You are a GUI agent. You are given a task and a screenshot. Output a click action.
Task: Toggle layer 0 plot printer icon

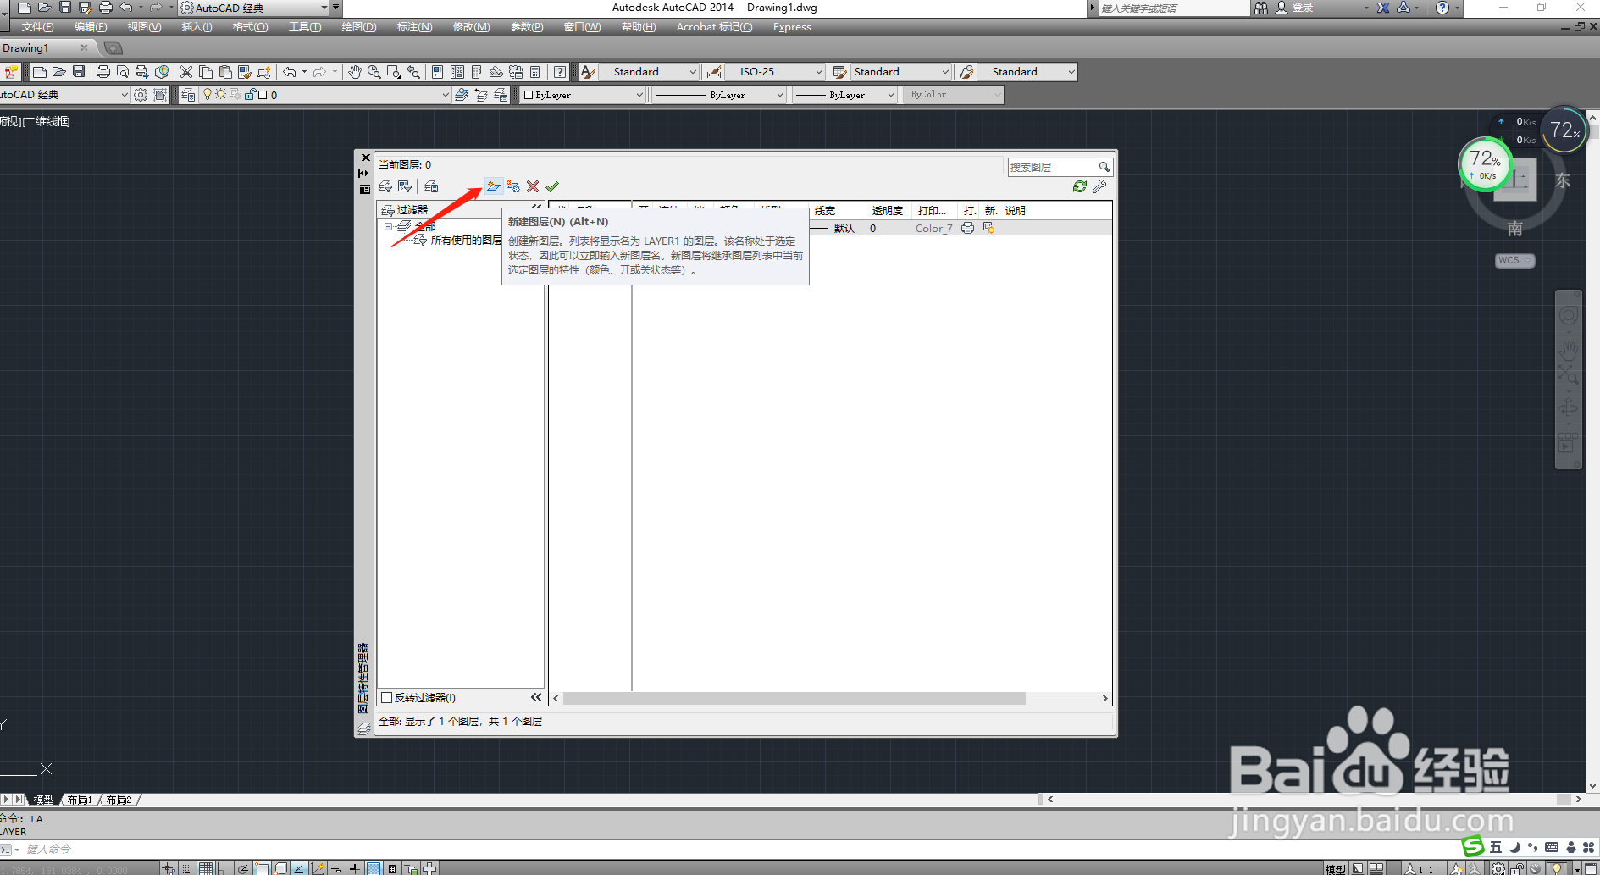click(967, 229)
